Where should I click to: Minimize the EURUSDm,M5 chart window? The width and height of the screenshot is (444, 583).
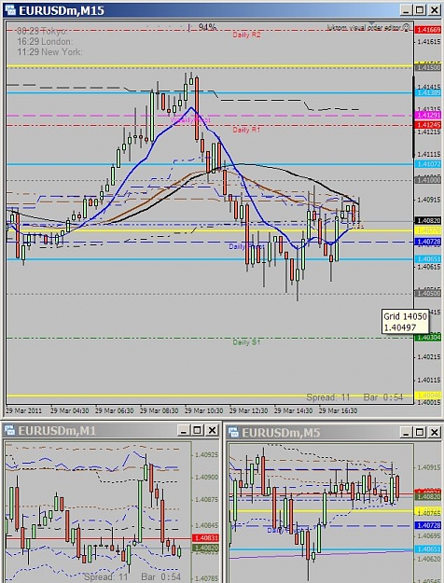[x=406, y=432]
